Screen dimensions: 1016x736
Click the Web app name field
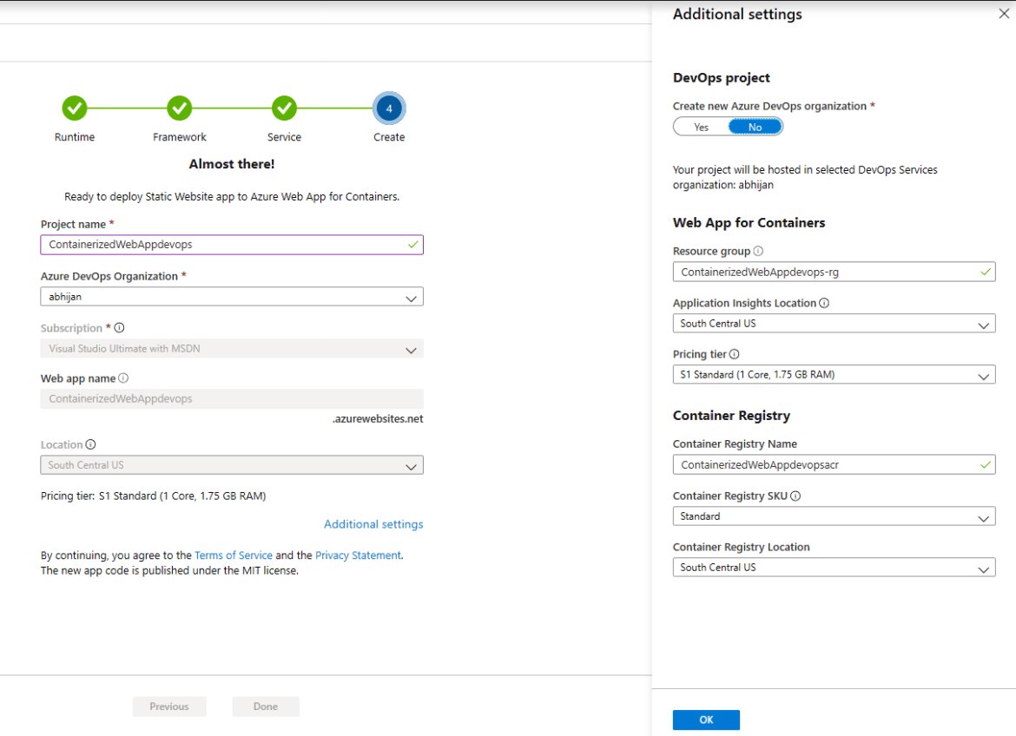pos(232,398)
